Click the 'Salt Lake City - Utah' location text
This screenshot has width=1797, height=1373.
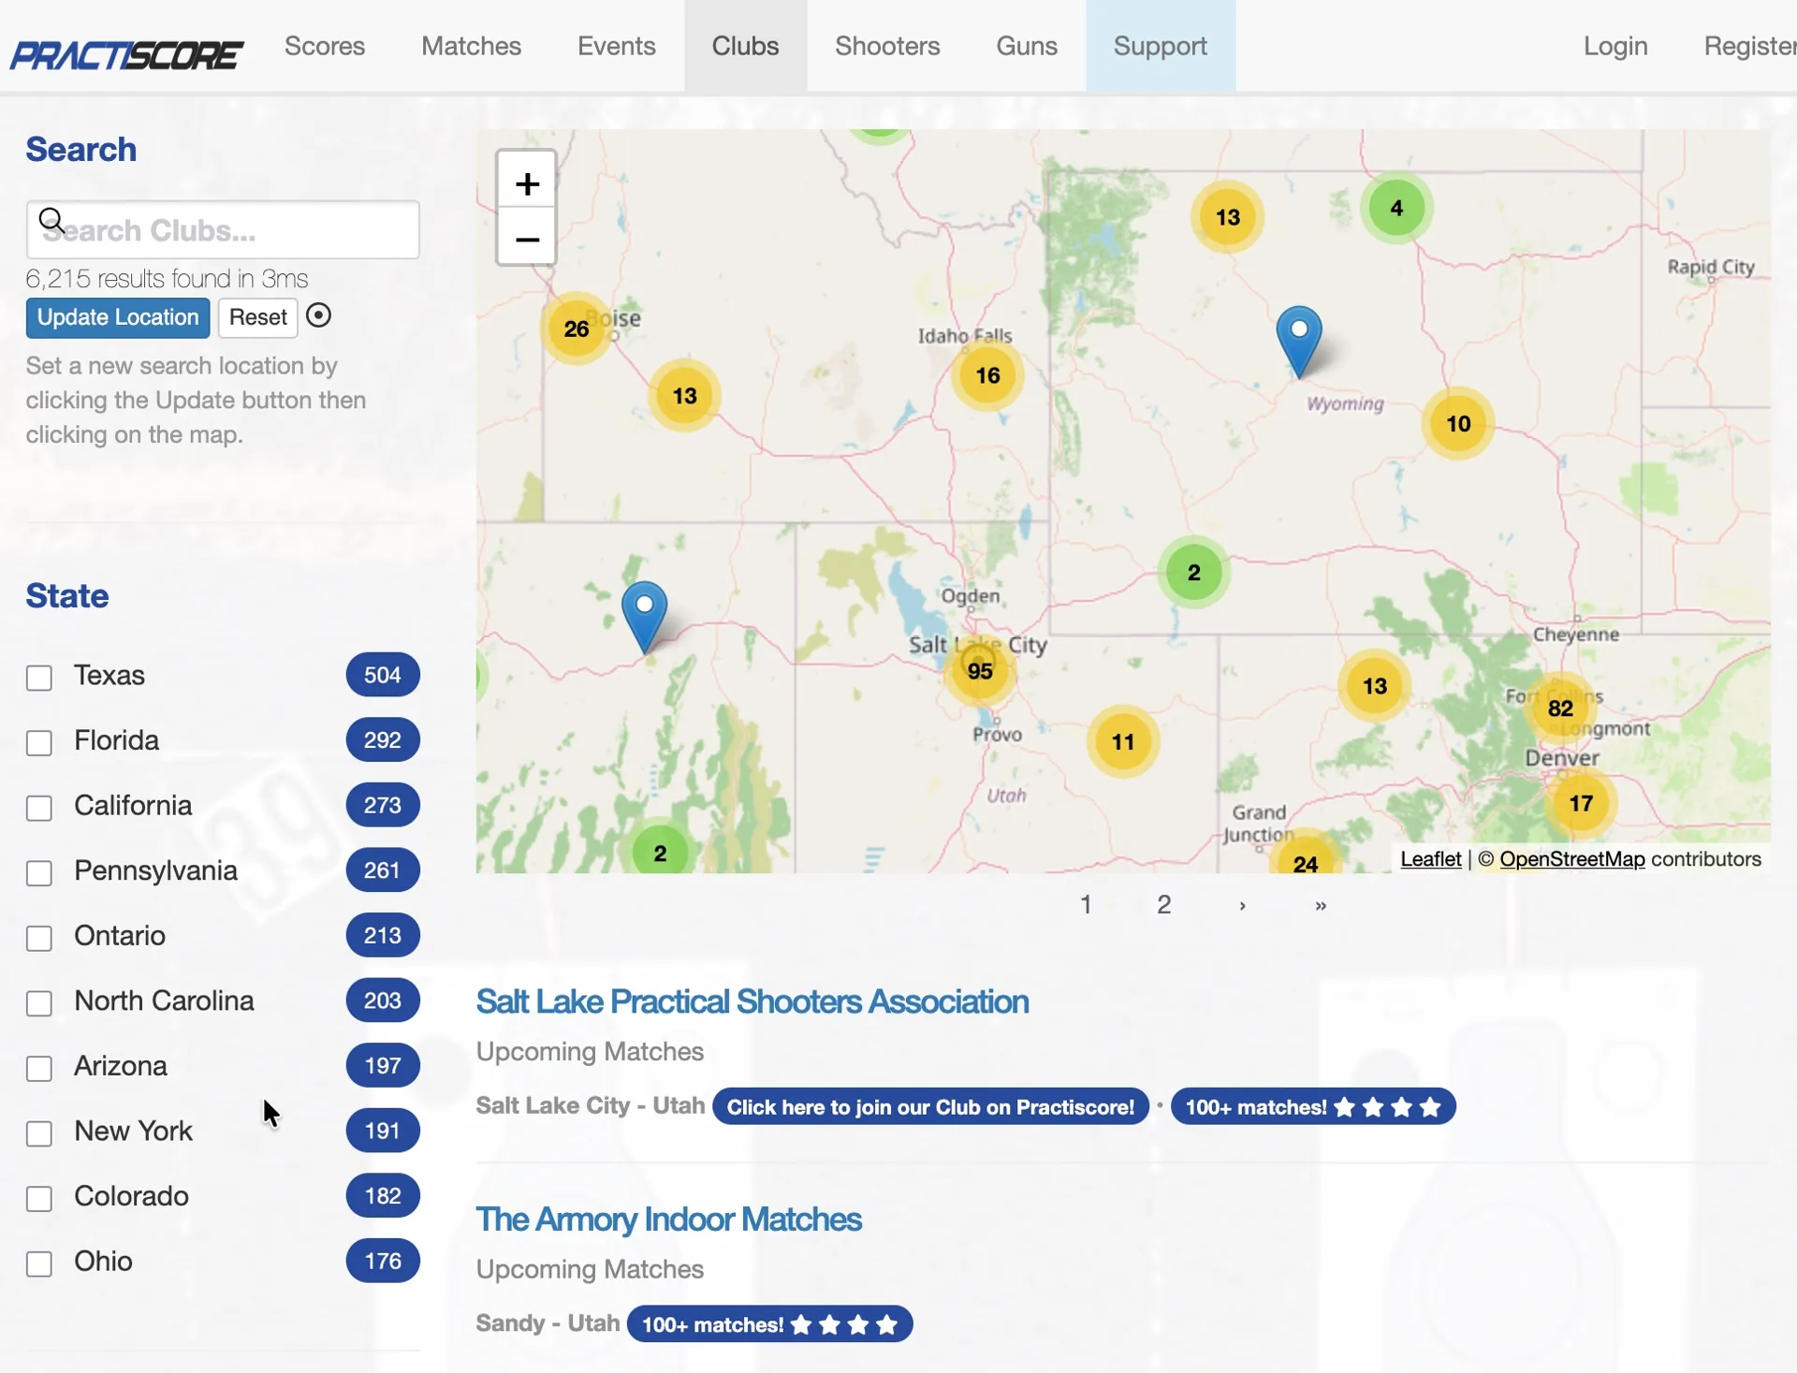click(590, 1105)
